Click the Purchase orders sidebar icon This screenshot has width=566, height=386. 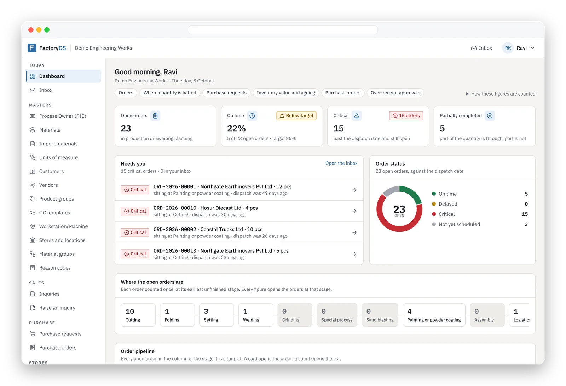33,348
